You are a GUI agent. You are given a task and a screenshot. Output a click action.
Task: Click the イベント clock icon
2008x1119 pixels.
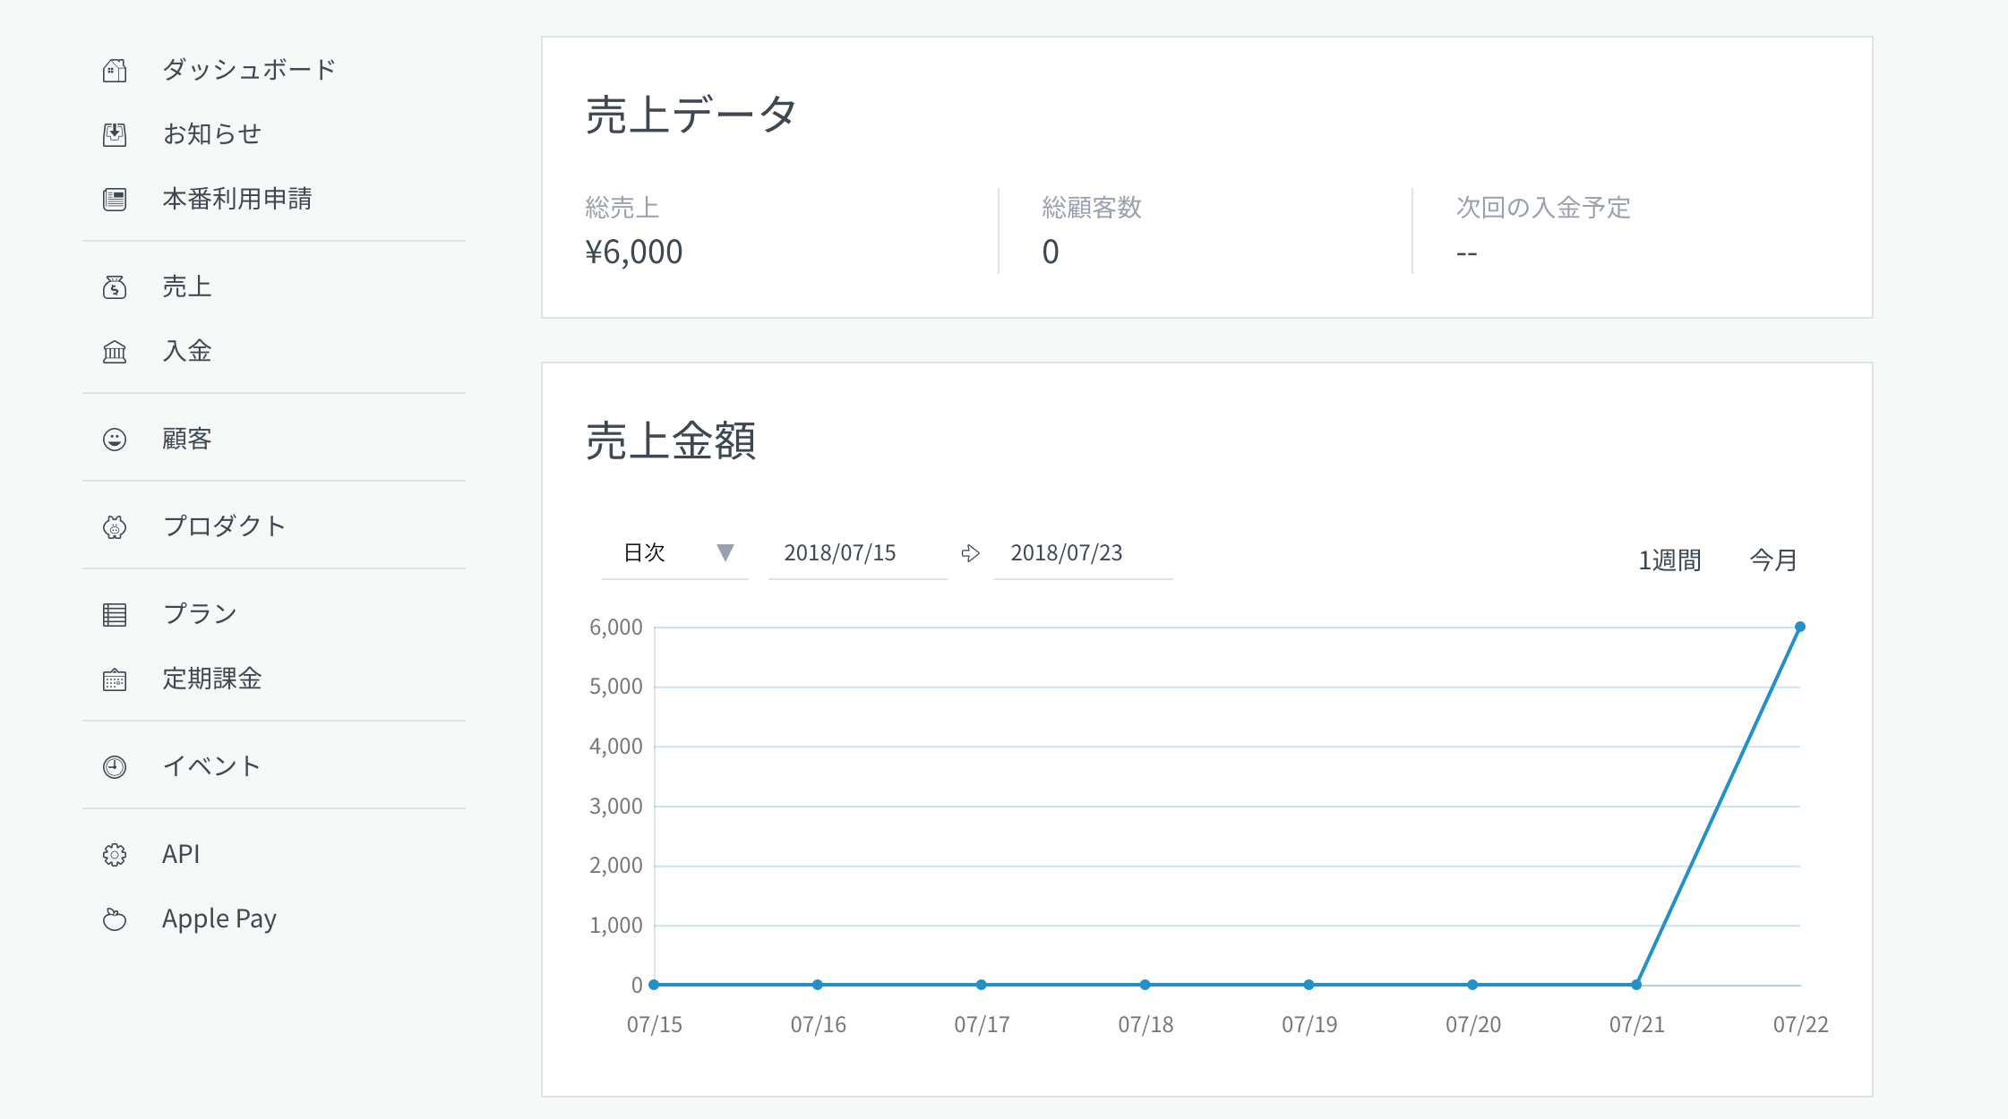(x=115, y=767)
